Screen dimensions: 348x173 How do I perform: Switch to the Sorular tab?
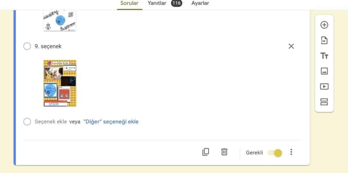(x=129, y=3)
